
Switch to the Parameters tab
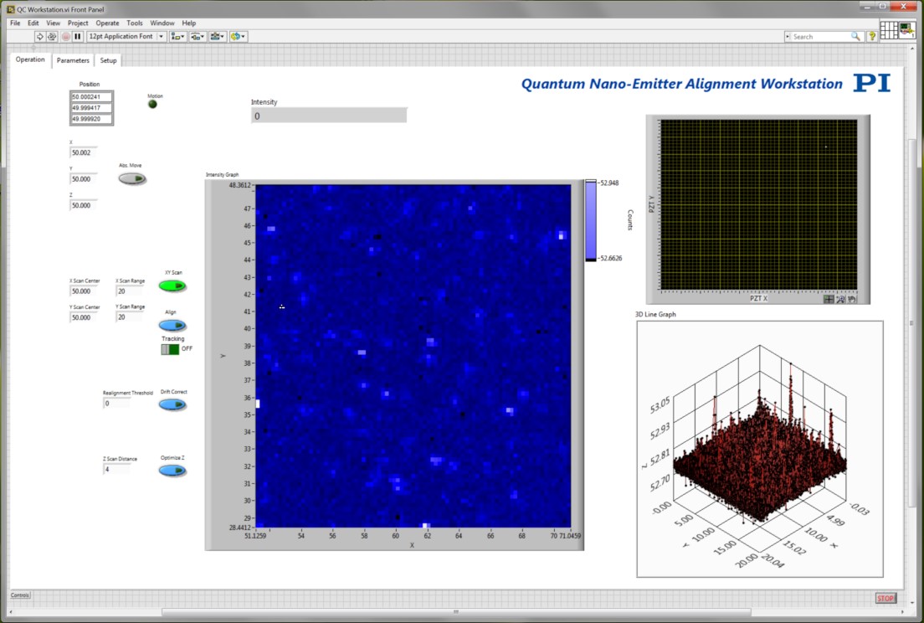73,60
